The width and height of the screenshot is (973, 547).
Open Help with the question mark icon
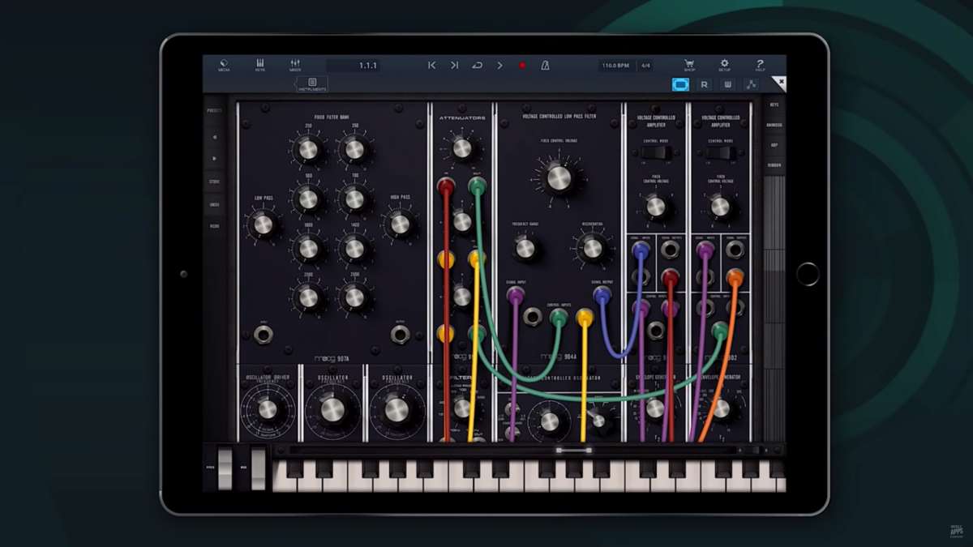pos(760,65)
